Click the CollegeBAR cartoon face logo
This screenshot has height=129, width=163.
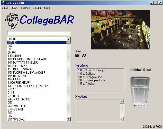[12, 21]
